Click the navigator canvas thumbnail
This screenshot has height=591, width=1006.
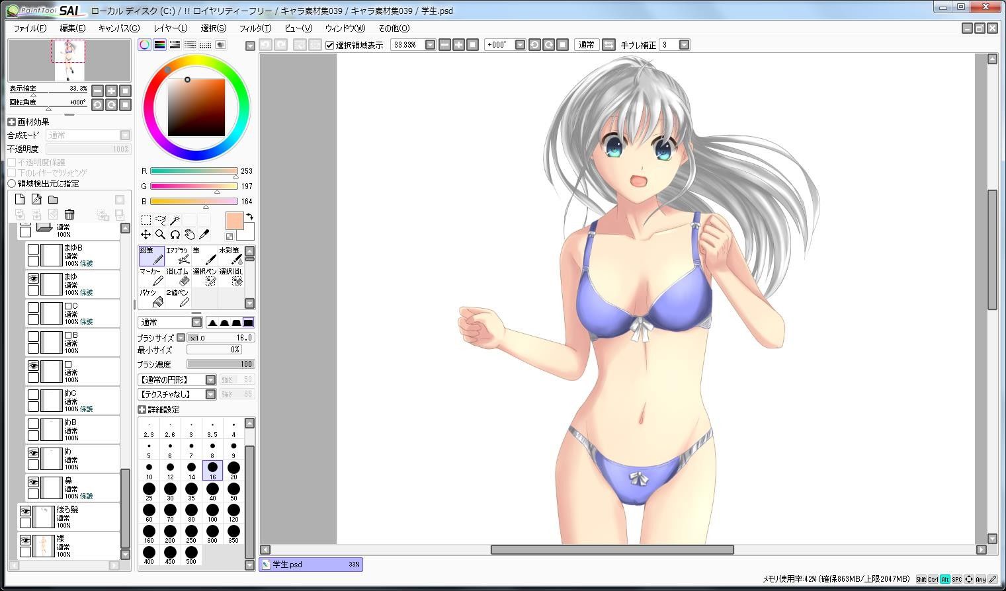coord(69,60)
